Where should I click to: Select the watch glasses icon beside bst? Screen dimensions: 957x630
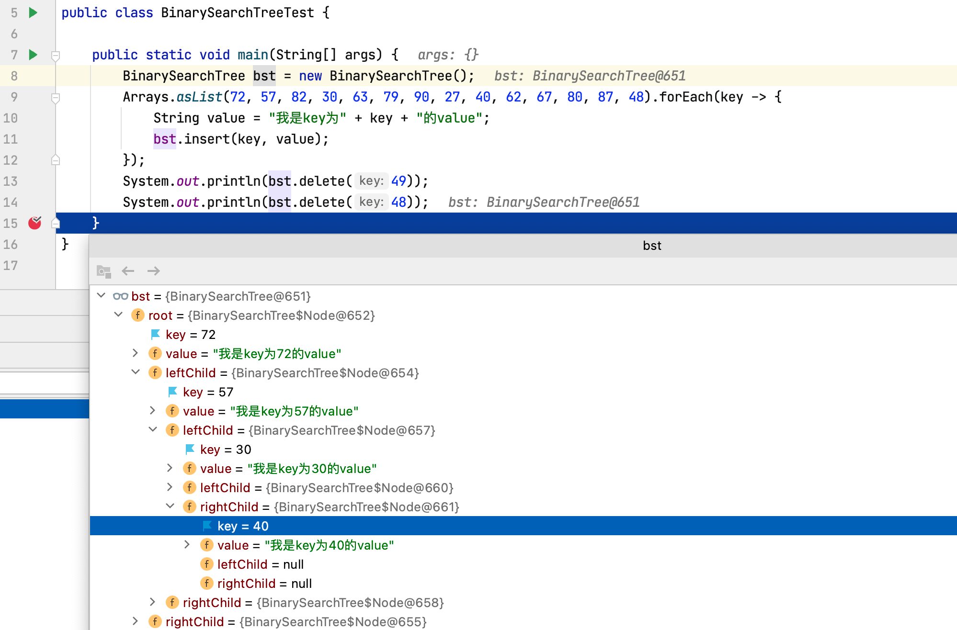120,296
